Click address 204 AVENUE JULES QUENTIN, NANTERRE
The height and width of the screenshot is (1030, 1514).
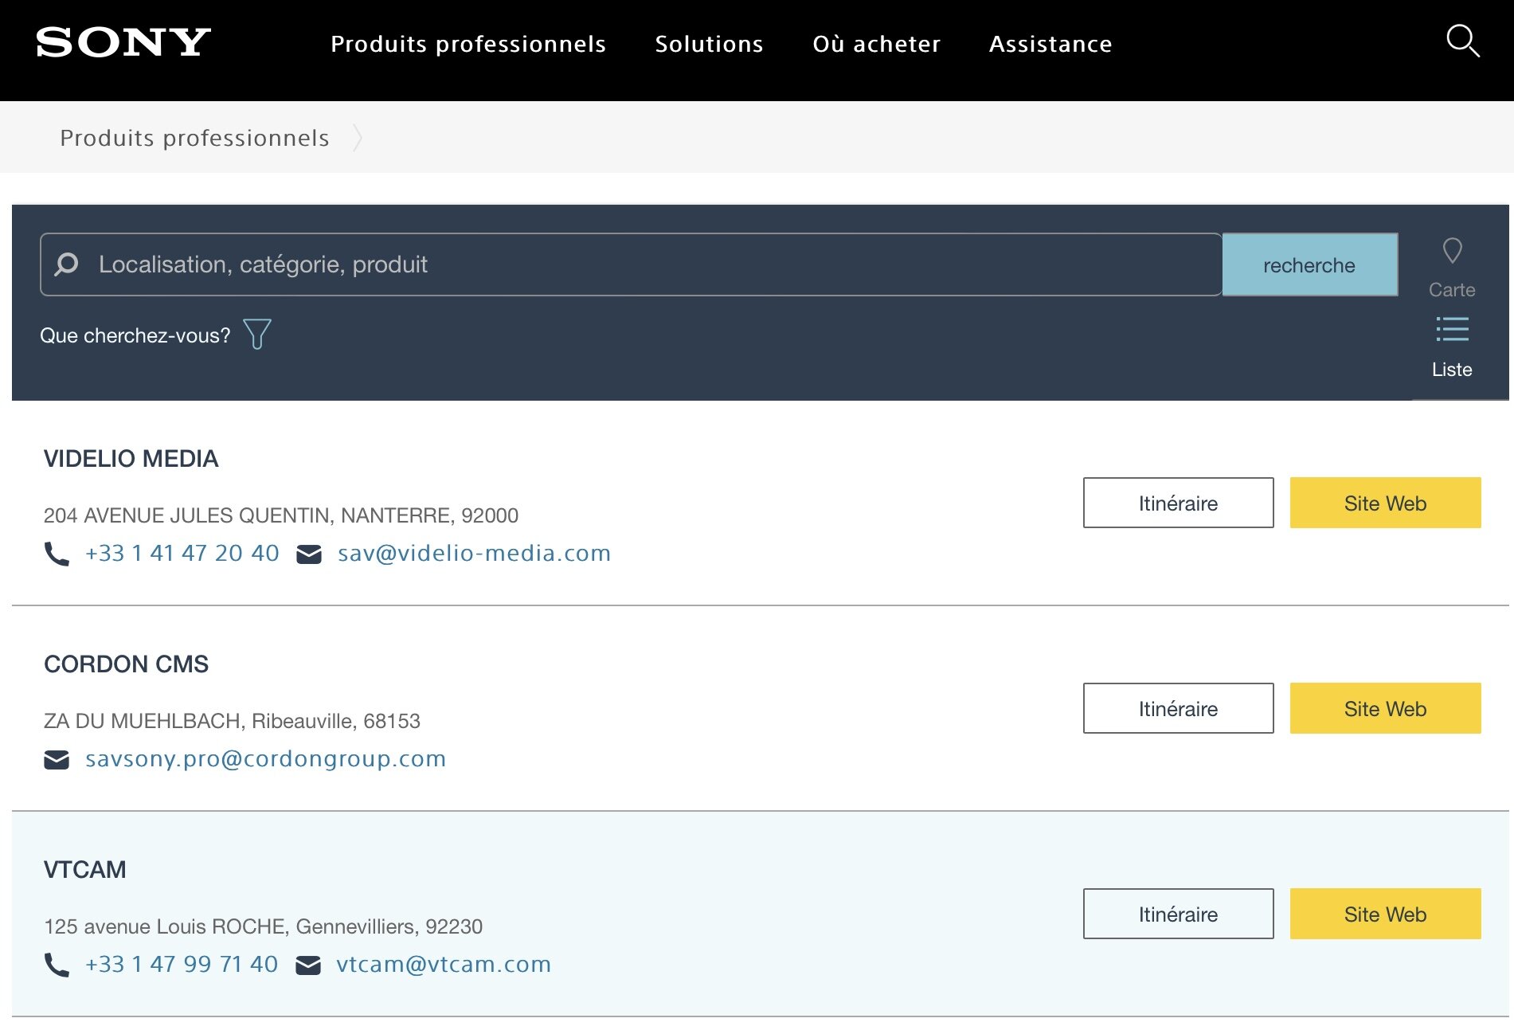pos(281,515)
